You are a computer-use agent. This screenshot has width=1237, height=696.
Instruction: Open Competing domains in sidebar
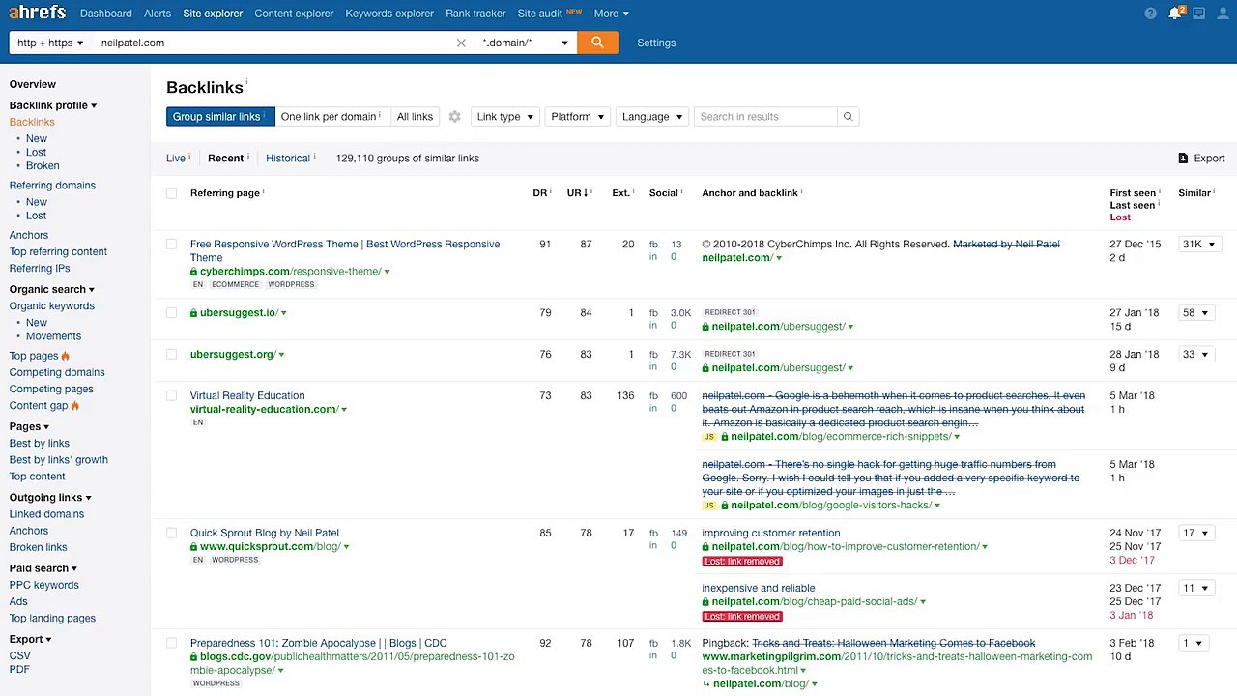(x=57, y=372)
